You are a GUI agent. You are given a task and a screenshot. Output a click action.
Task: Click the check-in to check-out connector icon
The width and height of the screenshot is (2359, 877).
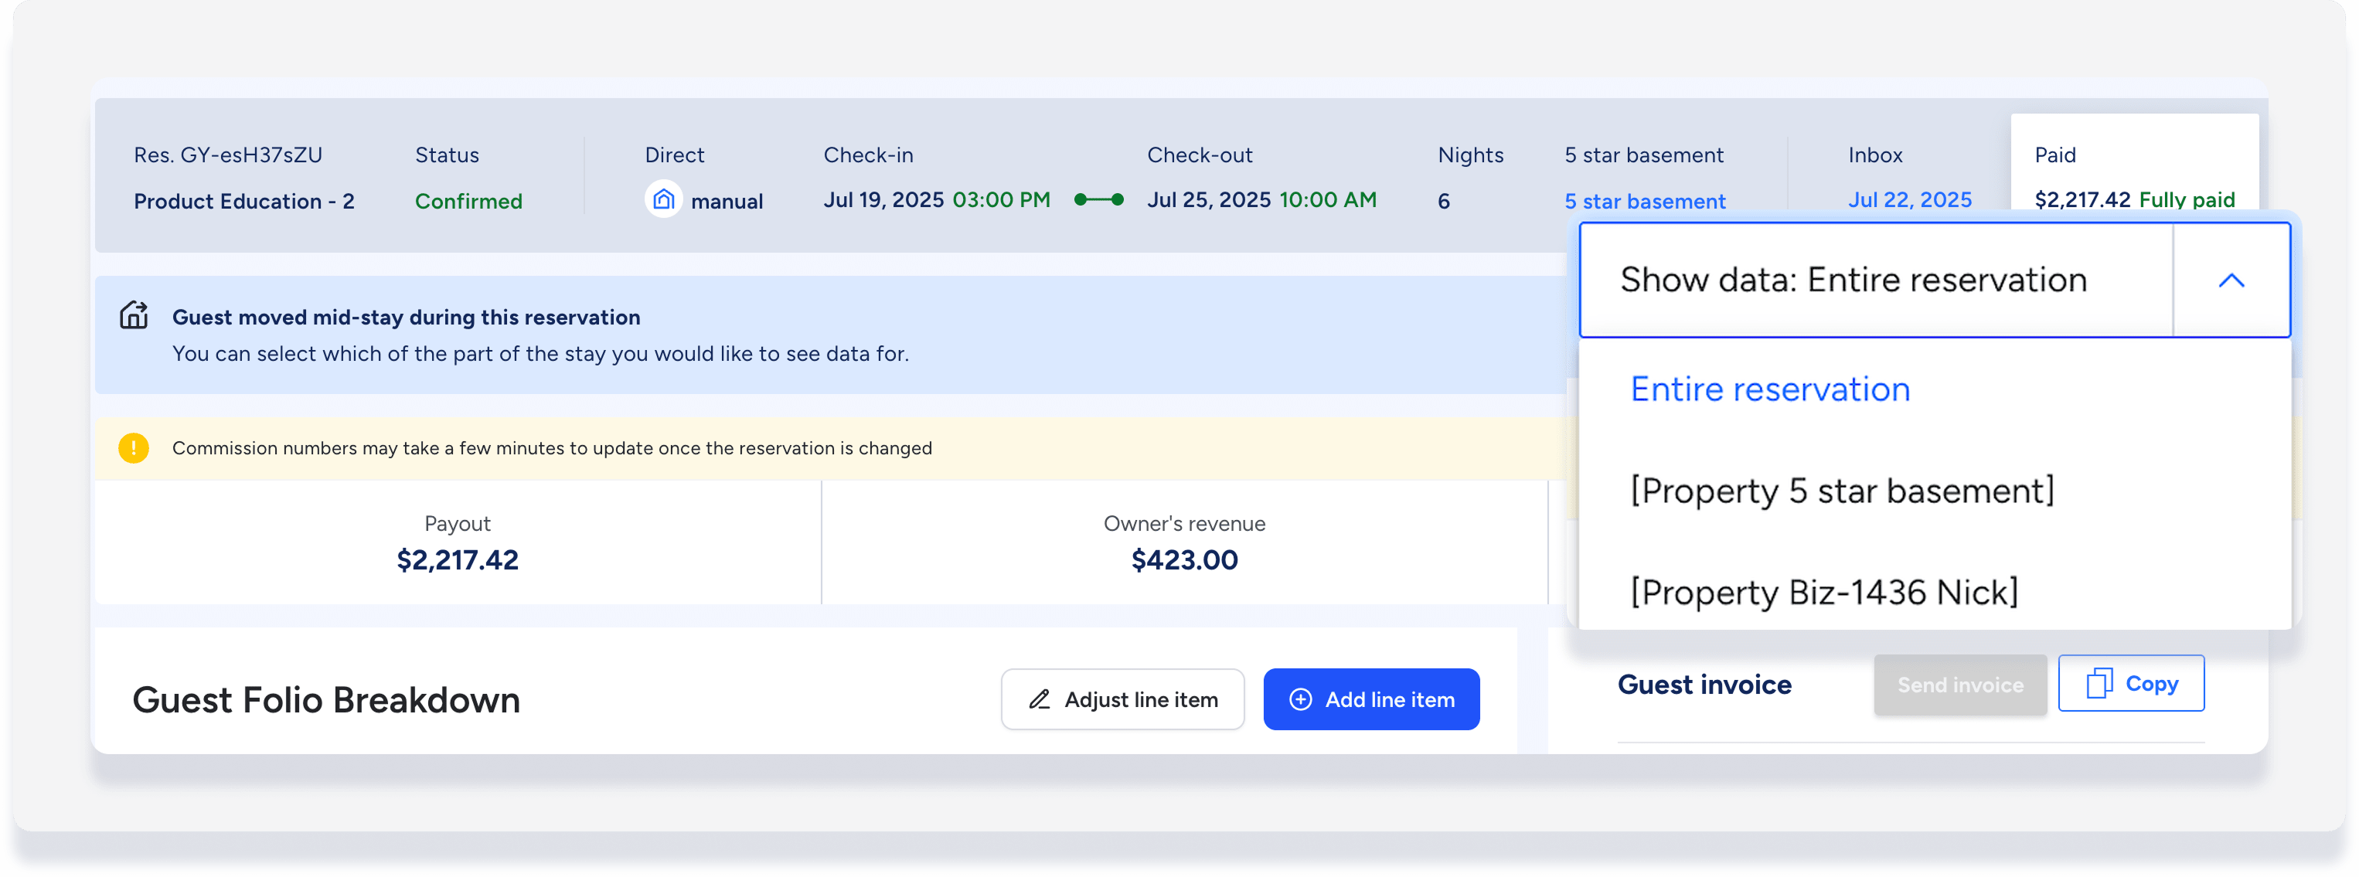[1098, 199]
